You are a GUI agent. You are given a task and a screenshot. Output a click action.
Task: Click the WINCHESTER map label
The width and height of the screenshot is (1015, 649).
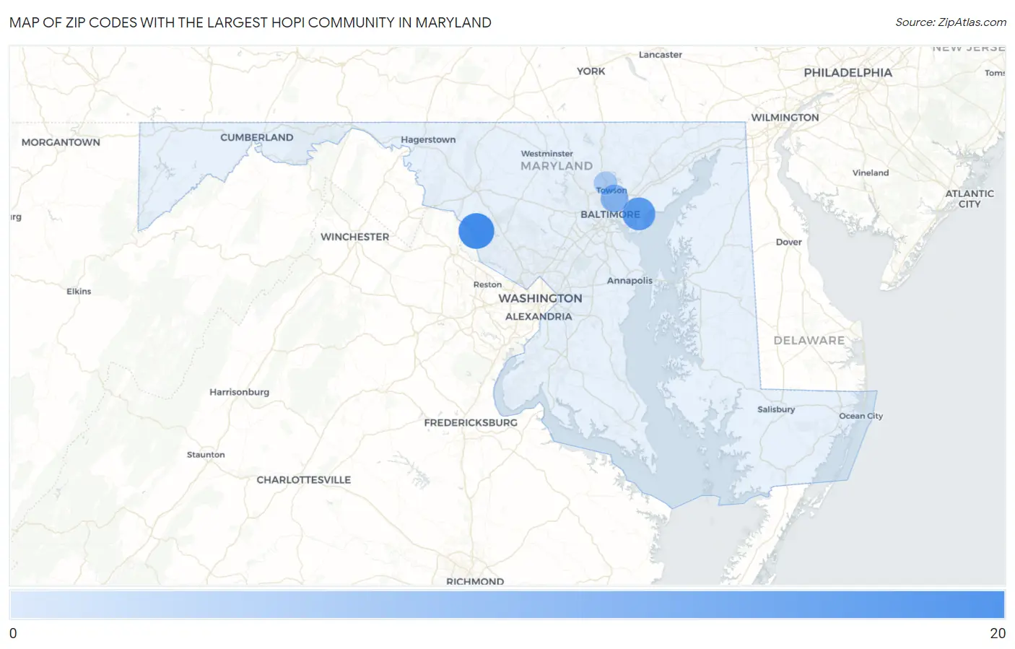[354, 237]
